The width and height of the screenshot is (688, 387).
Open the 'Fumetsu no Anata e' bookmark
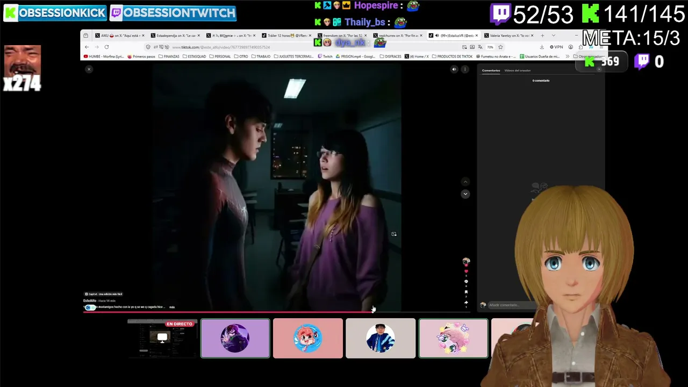[x=496, y=56]
